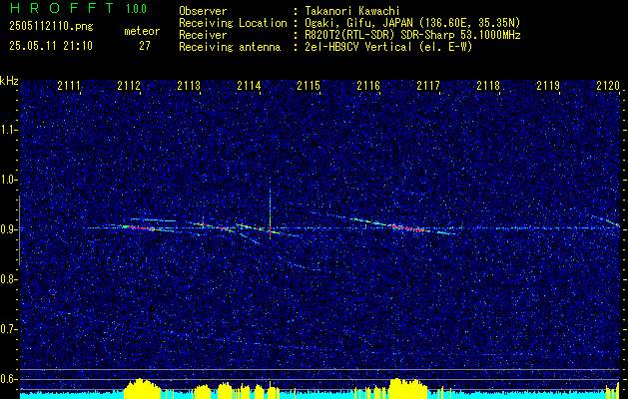Click the kHz axis unit label
The height and width of the screenshot is (399, 628).
coord(9,81)
